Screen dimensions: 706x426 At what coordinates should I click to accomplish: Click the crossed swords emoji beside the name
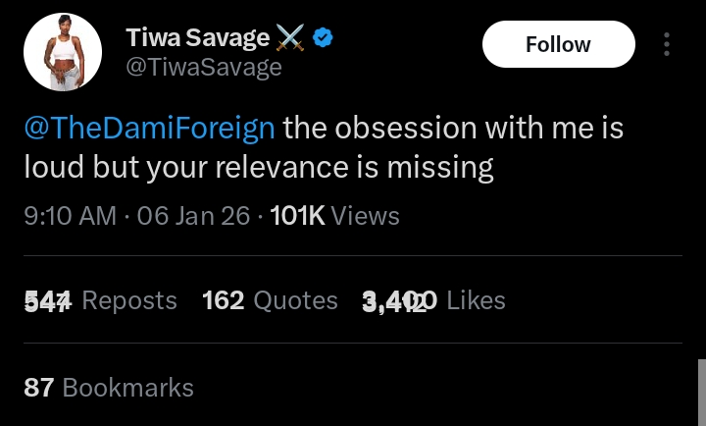tap(290, 38)
